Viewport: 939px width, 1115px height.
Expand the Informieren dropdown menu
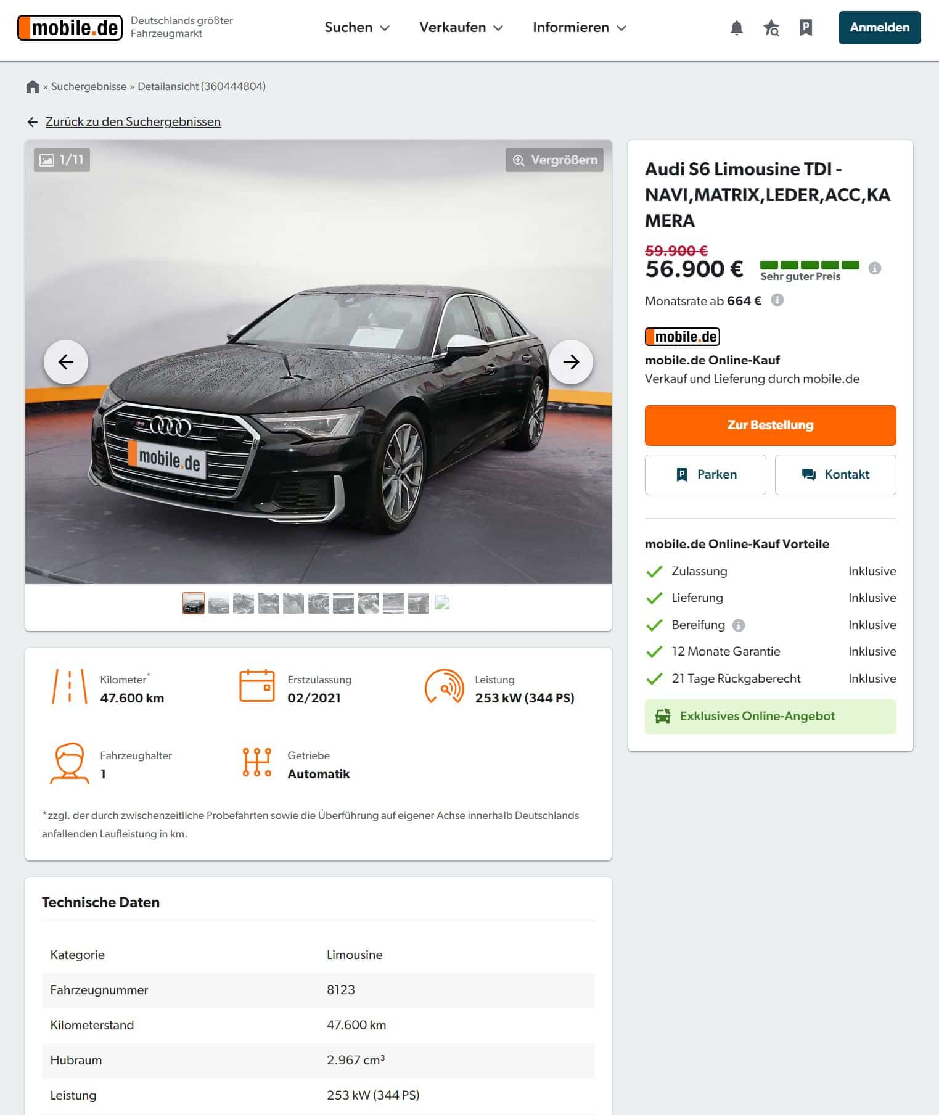coord(580,28)
